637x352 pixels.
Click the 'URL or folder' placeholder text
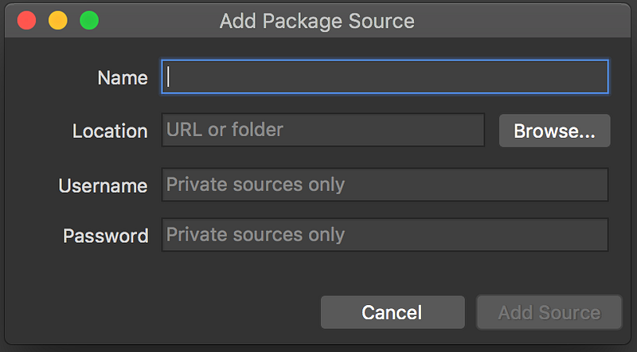tap(225, 129)
